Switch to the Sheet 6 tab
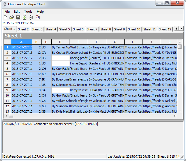The image size is (186, 161). tap(78, 29)
